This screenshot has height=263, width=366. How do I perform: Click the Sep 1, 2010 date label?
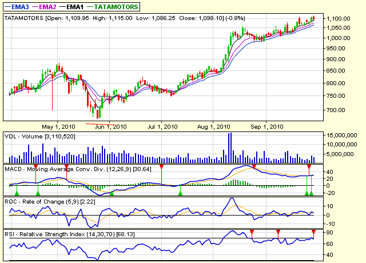pos(267,127)
